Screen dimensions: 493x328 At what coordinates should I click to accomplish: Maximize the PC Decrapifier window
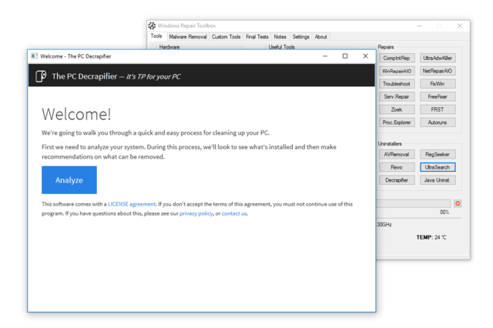point(345,56)
